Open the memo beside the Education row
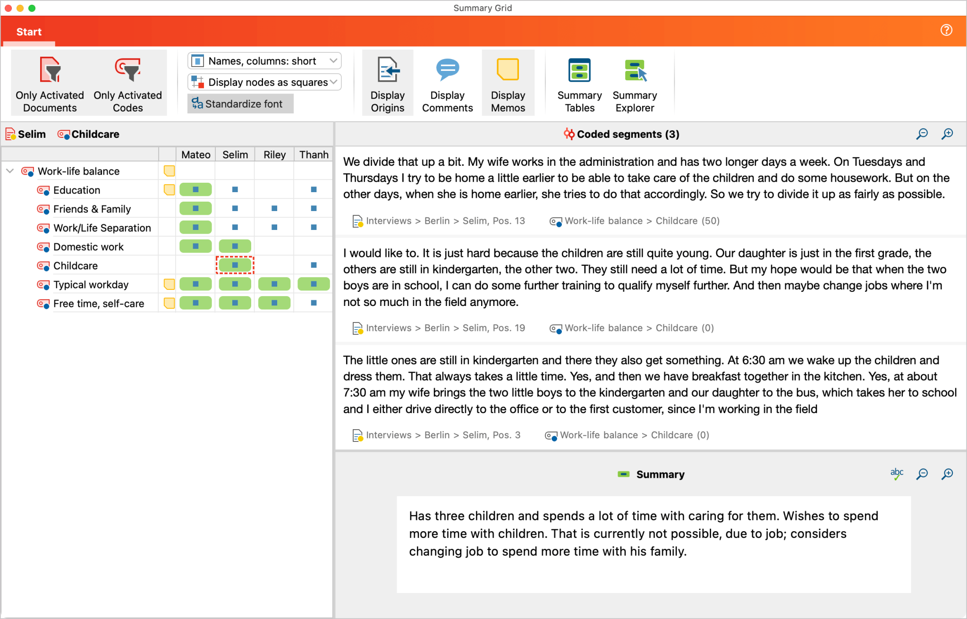This screenshot has height=619, width=967. (x=169, y=189)
